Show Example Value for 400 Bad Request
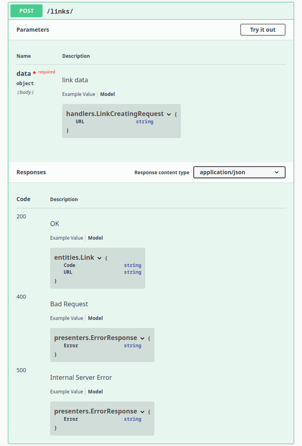The height and width of the screenshot is (446, 302). (x=67, y=318)
